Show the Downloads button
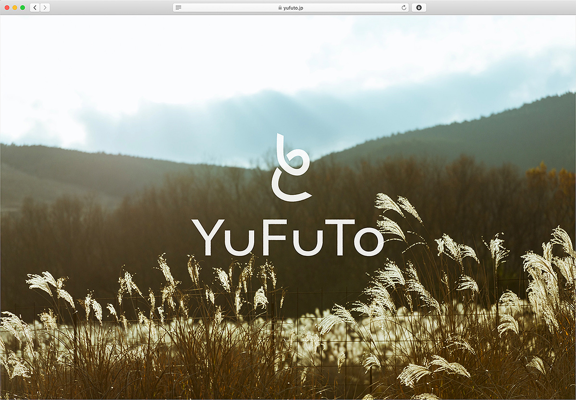The width and height of the screenshot is (576, 400). [419, 7]
